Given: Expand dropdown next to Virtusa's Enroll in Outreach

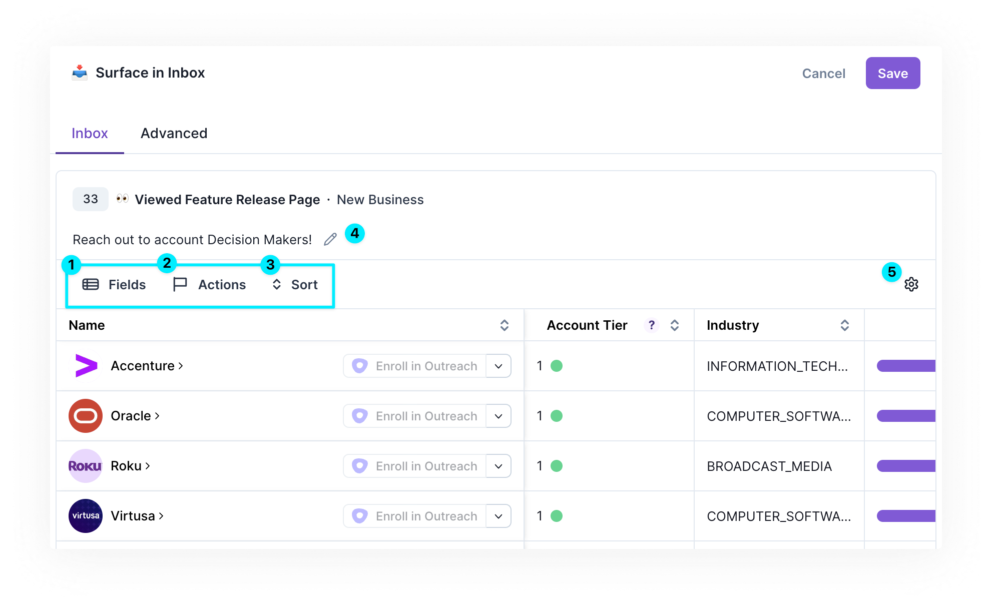Looking at the screenshot, I should pos(499,516).
